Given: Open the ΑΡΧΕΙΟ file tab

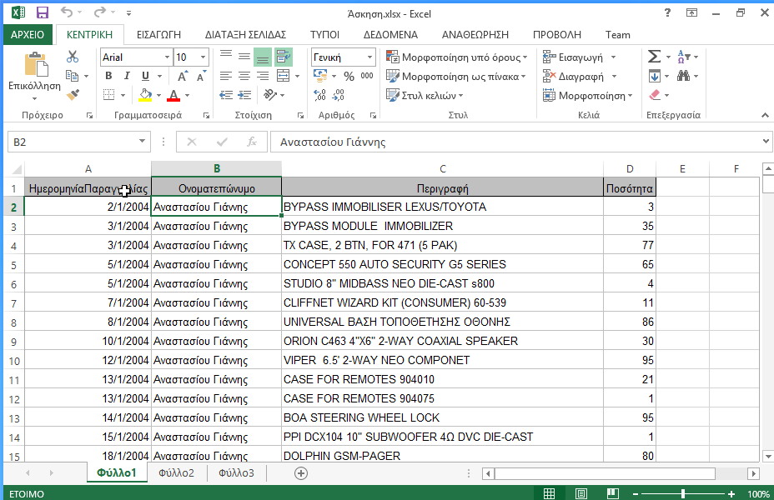Looking at the screenshot, I should click(28, 34).
